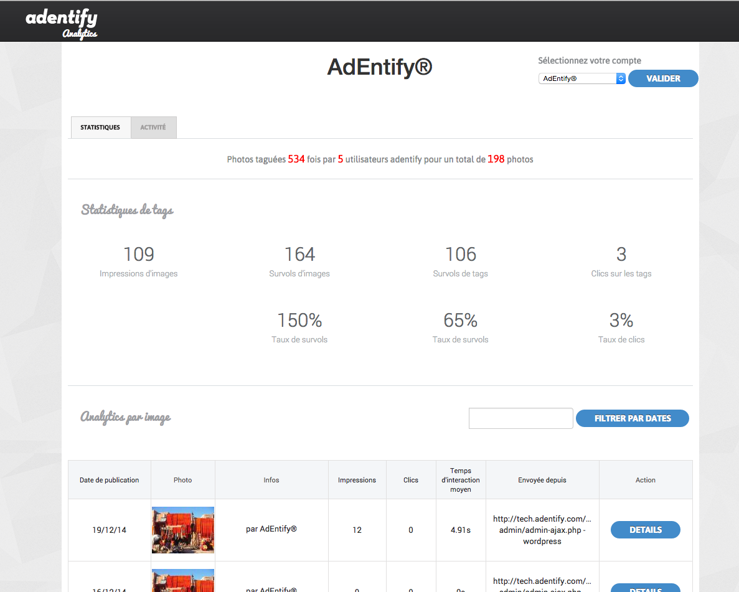Image resolution: width=739 pixels, height=592 pixels.
Task: Click the date filter input field
Action: 521,418
